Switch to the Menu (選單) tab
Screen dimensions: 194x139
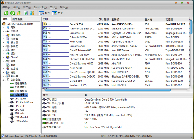[x=5, y=19]
